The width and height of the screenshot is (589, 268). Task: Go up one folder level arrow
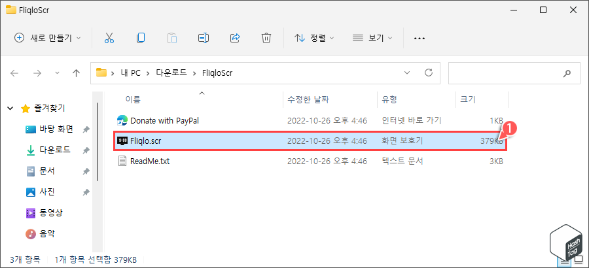(77, 73)
